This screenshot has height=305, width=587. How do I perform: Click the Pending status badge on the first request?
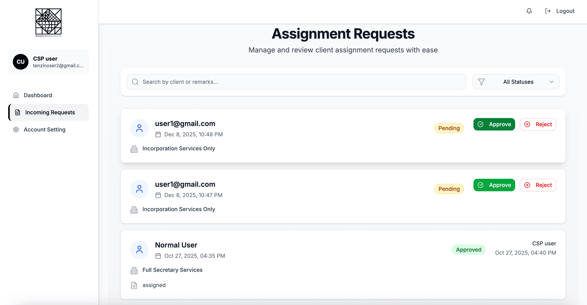(449, 128)
